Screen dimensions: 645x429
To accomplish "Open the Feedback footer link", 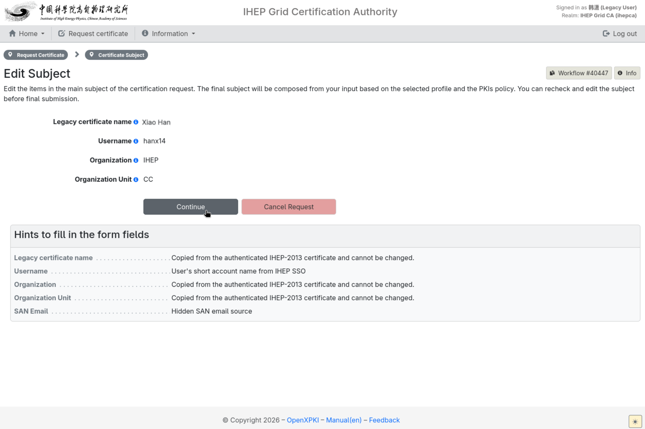I will pyautogui.click(x=384, y=420).
